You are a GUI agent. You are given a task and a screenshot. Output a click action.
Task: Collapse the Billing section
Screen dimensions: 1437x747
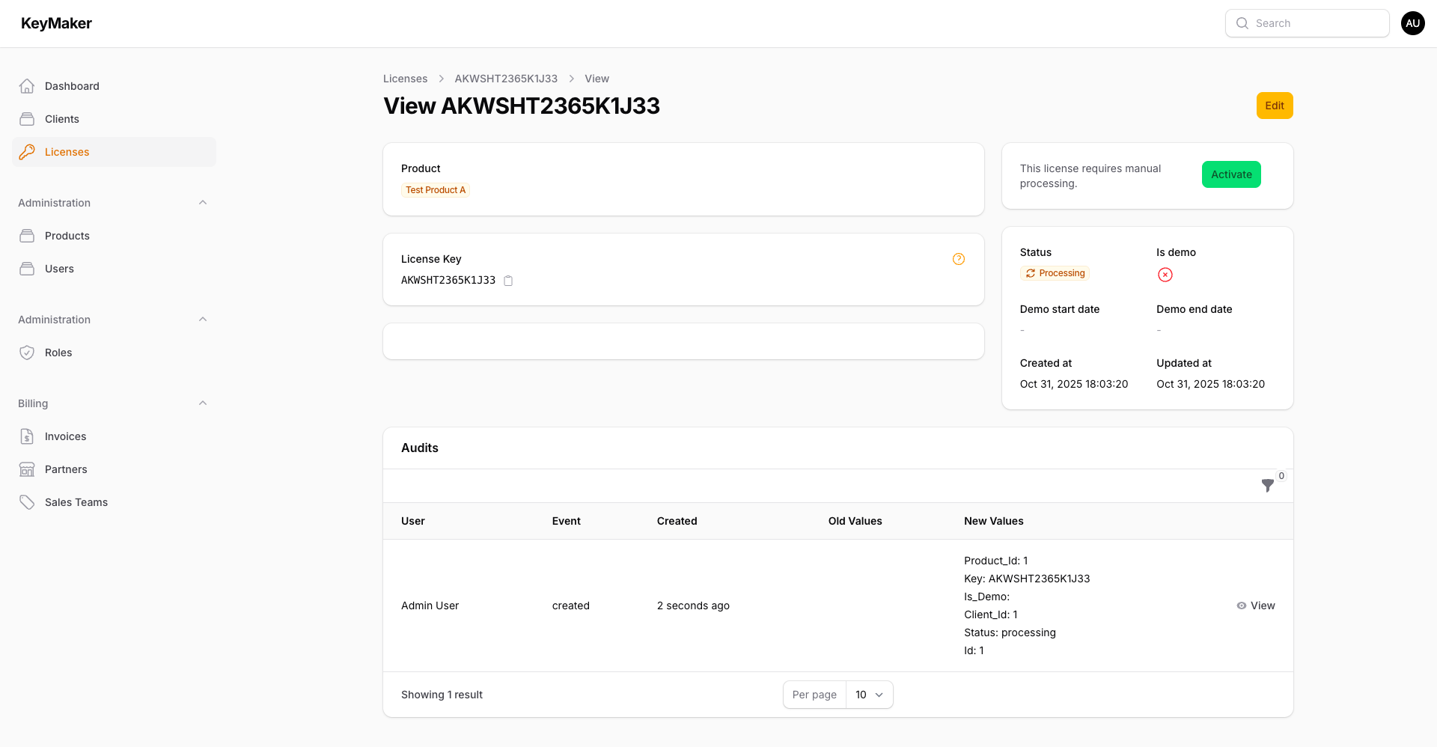click(x=202, y=403)
